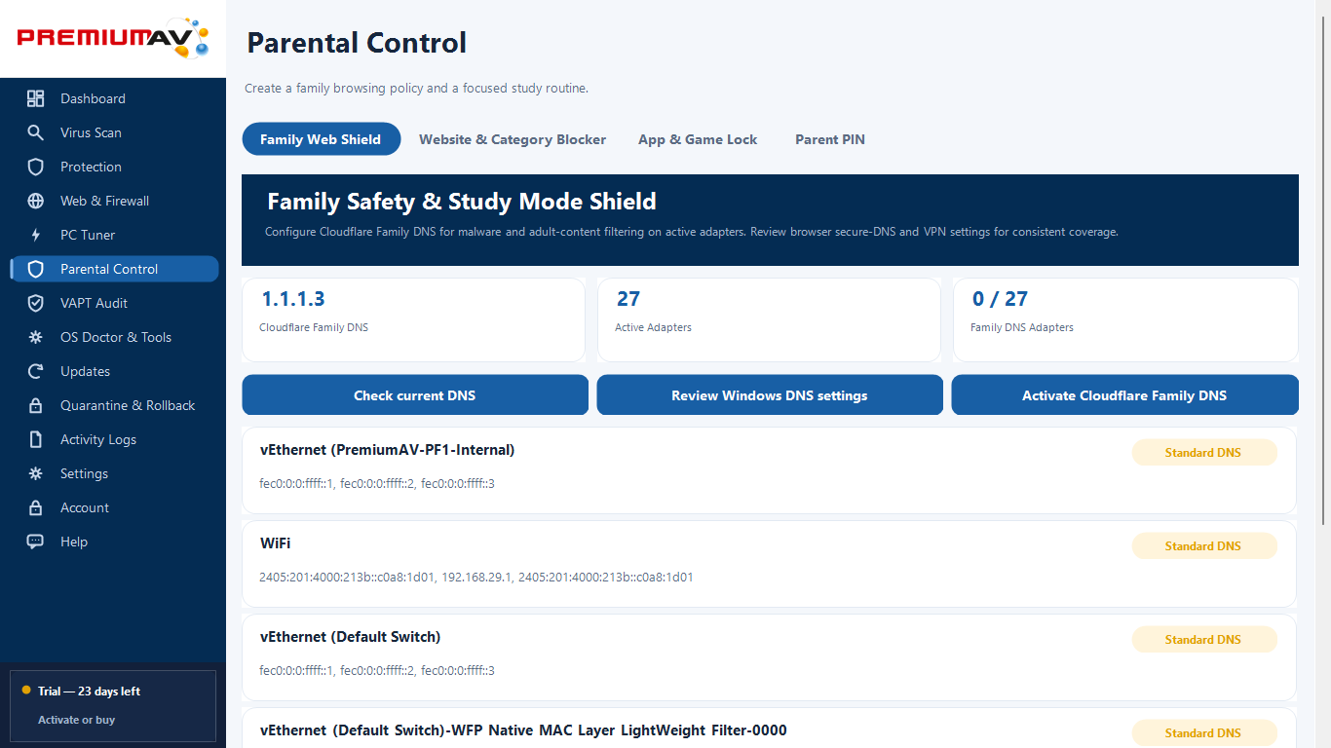The width and height of the screenshot is (1331, 748).
Task: Click the Activate or buy link
Action: pyautogui.click(x=77, y=720)
